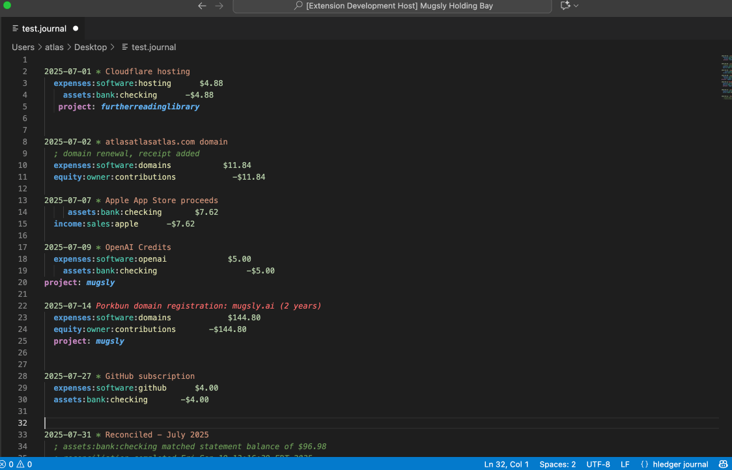Open Desktop in the breadcrumb
732x470 pixels.
[91, 47]
